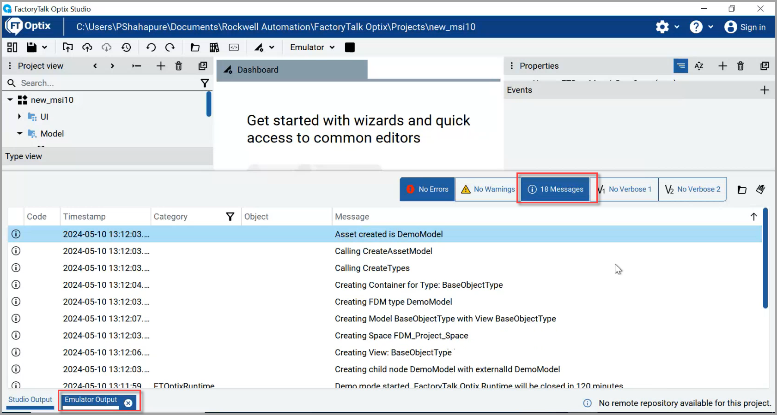
Task: Open the template libraries icon
Action: coord(214,47)
